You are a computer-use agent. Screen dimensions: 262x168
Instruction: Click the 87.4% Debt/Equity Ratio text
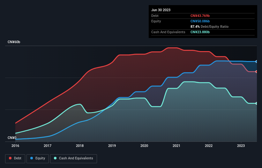(210, 27)
